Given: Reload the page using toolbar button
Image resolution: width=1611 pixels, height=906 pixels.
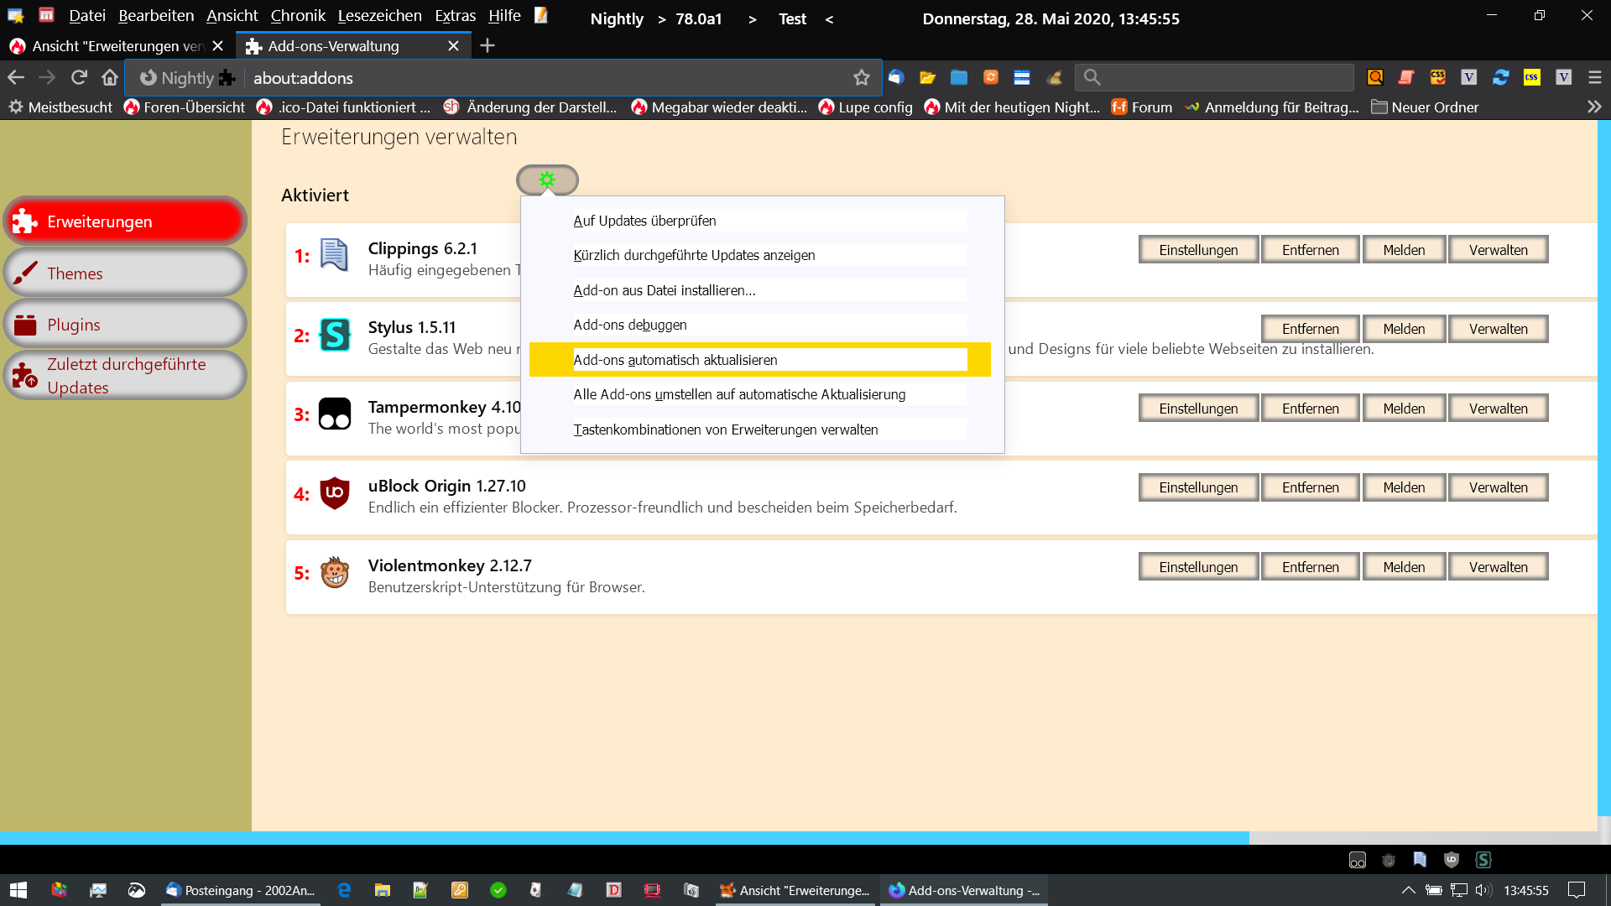Looking at the screenshot, I should click(79, 78).
